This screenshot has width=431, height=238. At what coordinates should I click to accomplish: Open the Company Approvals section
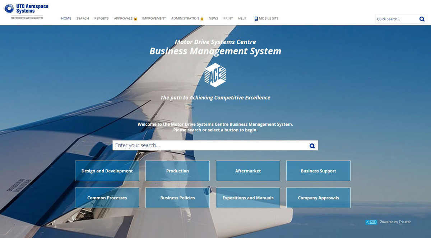tap(318, 198)
